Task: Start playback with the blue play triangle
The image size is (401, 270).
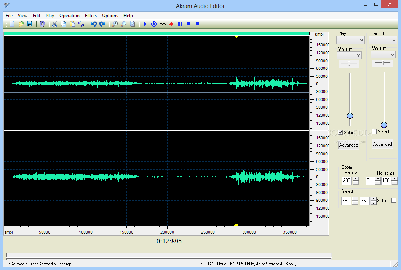Action: tap(145, 24)
